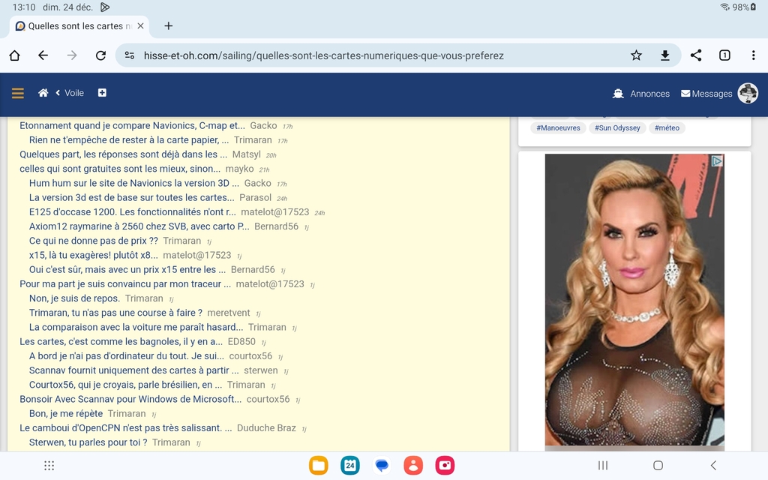Viewport: 768px width, 480px height.
Task: Tap the Android home button
Action: 658,465
